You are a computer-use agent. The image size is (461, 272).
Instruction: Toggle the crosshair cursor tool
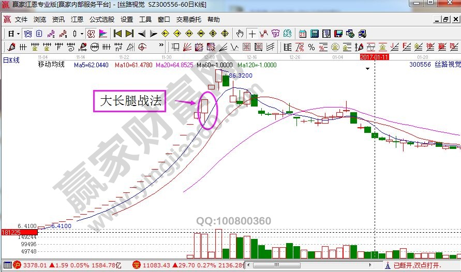tap(252, 34)
